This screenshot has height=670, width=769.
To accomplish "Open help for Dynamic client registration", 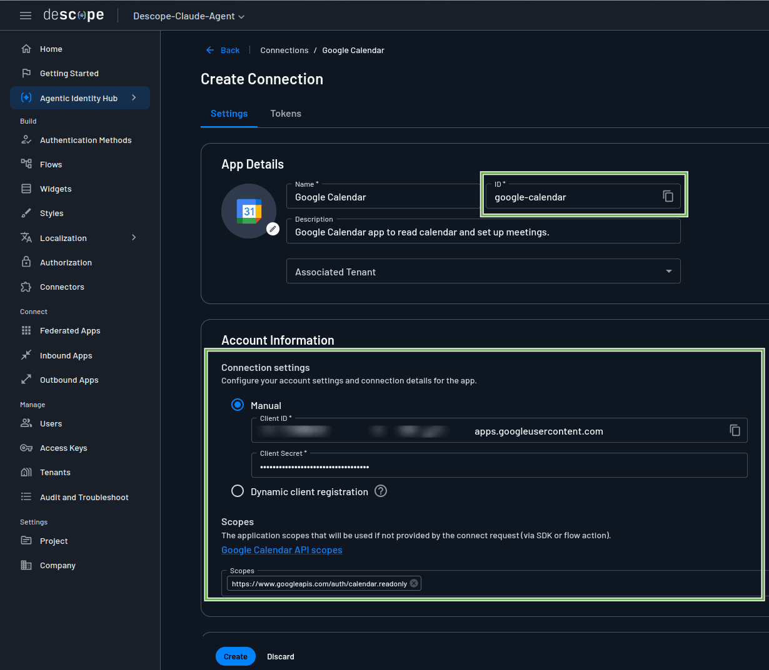I will point(381,491).
